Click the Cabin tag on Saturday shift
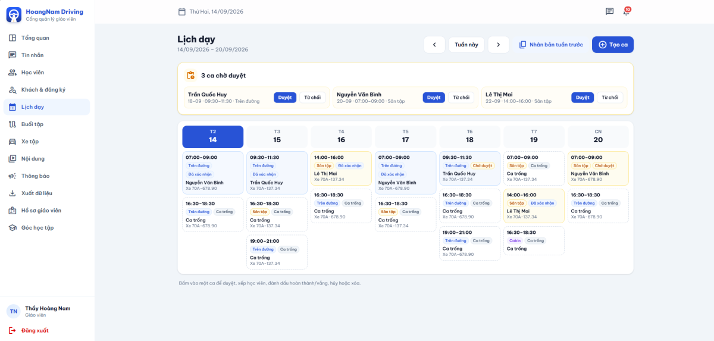This screenshot has width=714, height=341. point(515,240)
